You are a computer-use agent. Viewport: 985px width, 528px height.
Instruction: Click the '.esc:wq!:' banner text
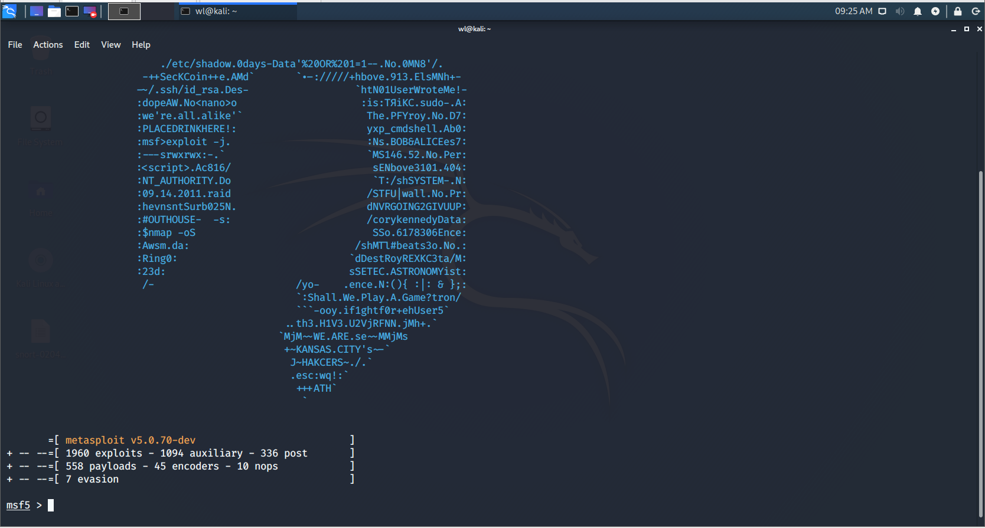tap(317, 375)
